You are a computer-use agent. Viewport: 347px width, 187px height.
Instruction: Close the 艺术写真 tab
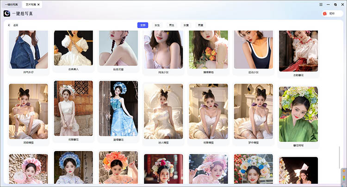pyautogui.click(x=38, y=5)
